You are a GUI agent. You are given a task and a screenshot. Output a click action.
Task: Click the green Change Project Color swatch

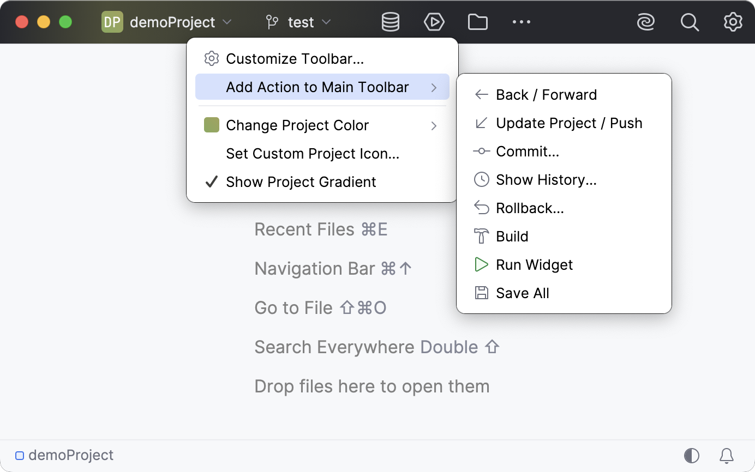[212, 125]
